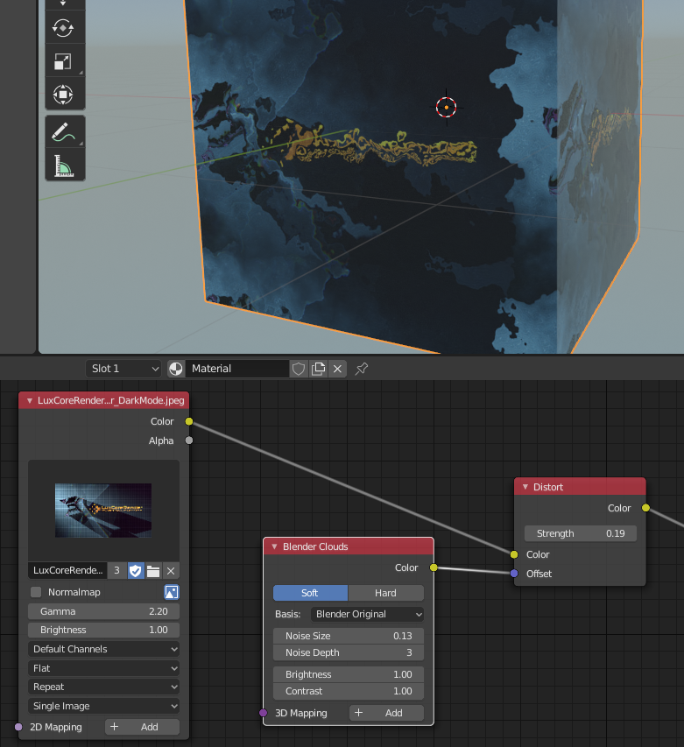The height and width of the screenshot is (747, 684).
Task: Click the image node Color output socket
Action: click(189, 421)
